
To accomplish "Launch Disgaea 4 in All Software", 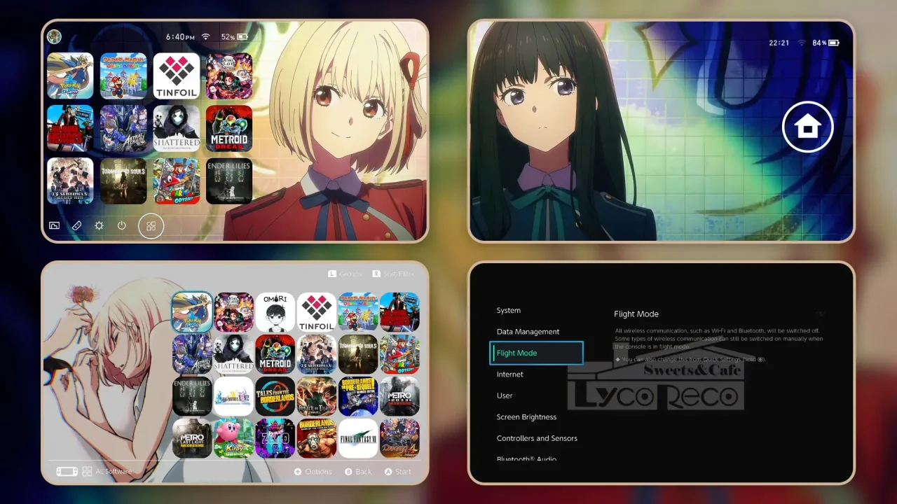I will [x=399, y=438].
